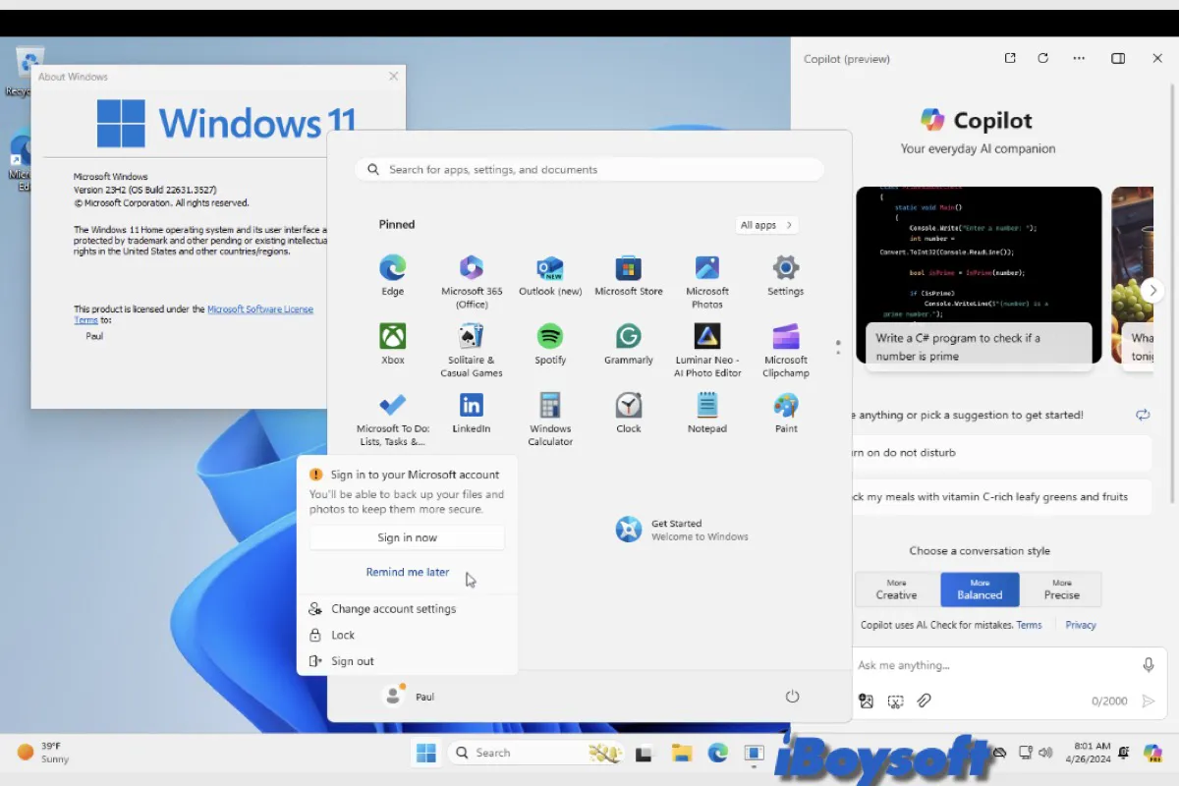Viewport: 1179px width, 786px height.
Task: Choose Change account settings
Action: [x=393, y=608]
